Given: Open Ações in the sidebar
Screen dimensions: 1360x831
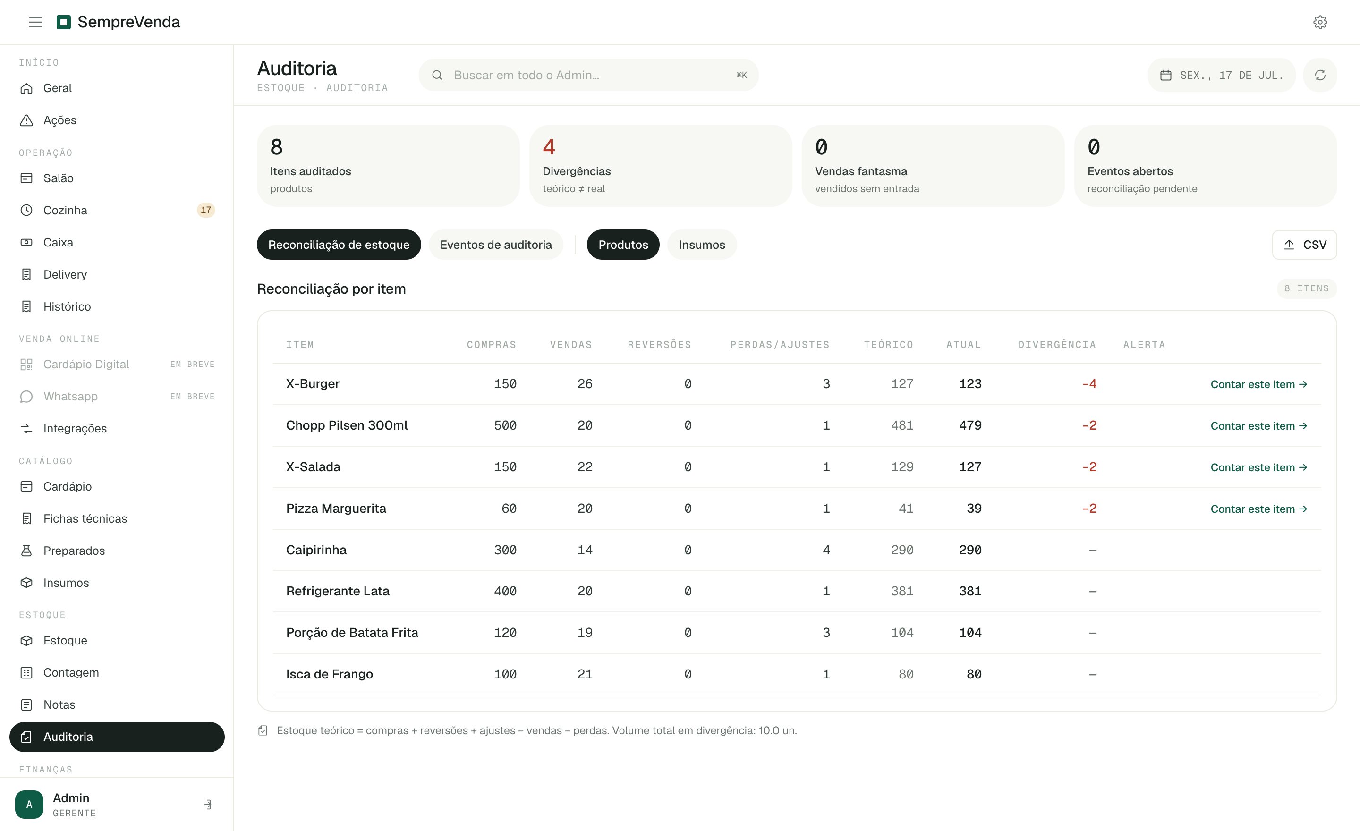Looking at the screenshot, I should click(117, 120).
